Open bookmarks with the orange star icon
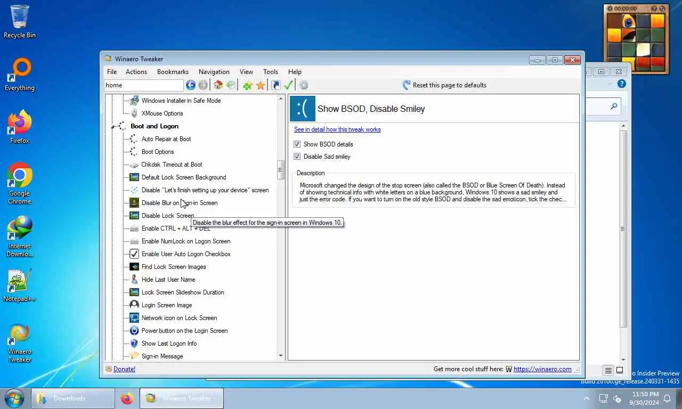 point(261,85)
